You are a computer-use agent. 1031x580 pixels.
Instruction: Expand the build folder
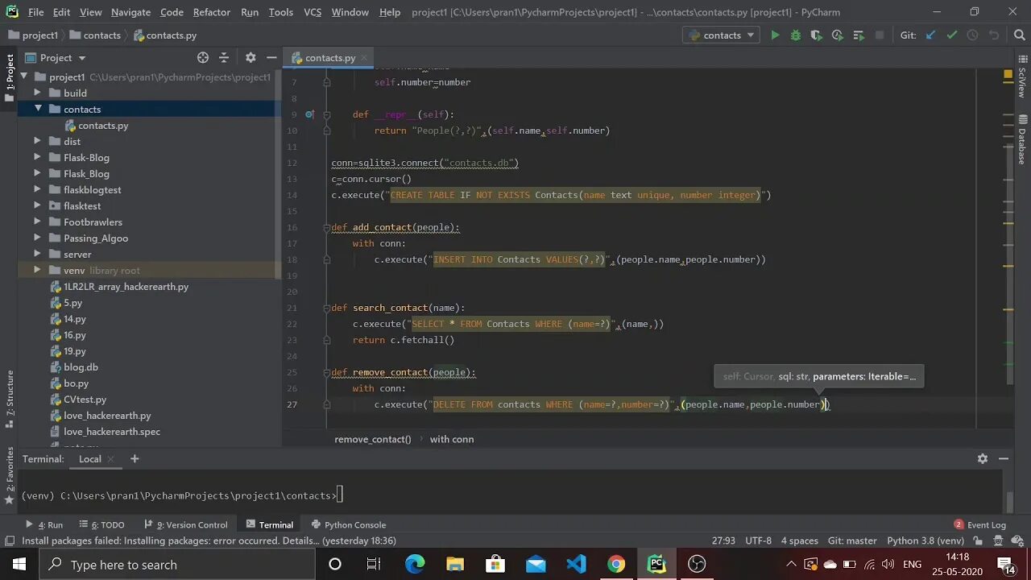37,93
